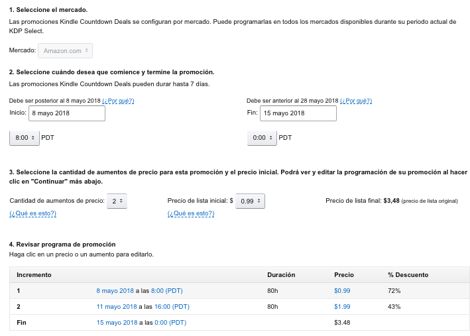Click the Incremento column header
The height and width of the screenshot is (336, 470).
[34, 274]
